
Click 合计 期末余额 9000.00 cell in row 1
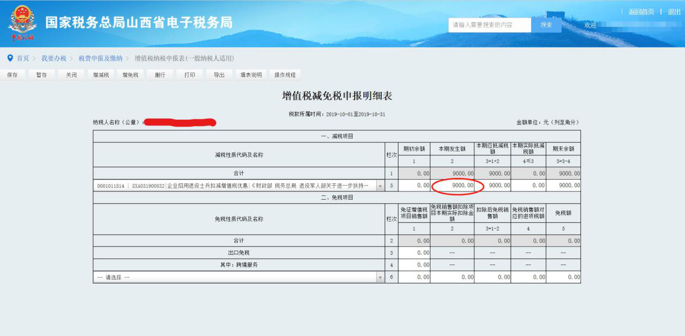pos(563,174)
